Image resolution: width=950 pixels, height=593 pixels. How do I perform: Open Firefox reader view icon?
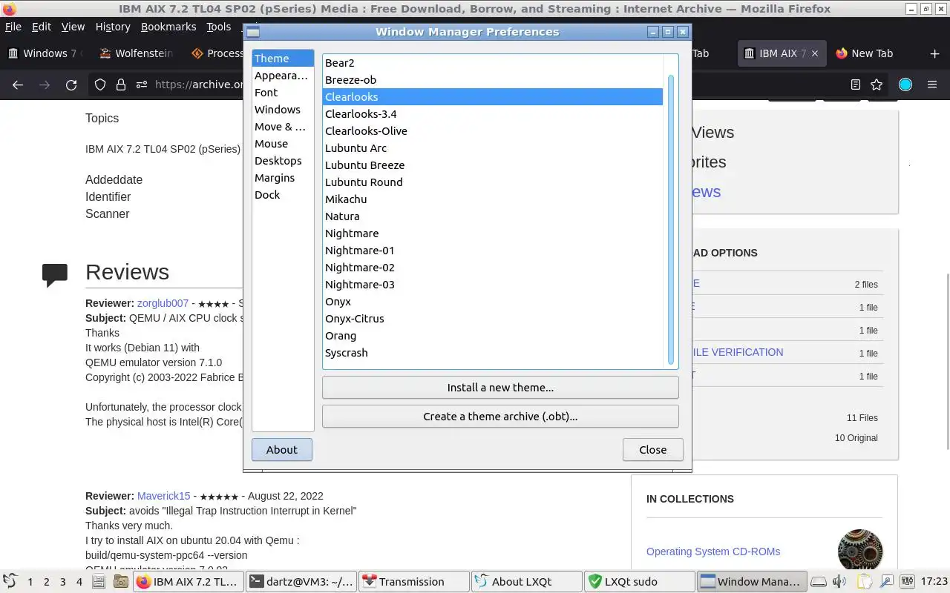click(856, 85)
